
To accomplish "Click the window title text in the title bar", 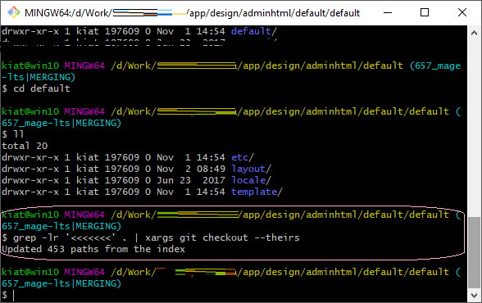I will [x=192, y=13].
